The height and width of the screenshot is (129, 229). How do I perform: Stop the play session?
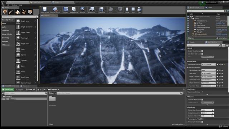point(133,10)
